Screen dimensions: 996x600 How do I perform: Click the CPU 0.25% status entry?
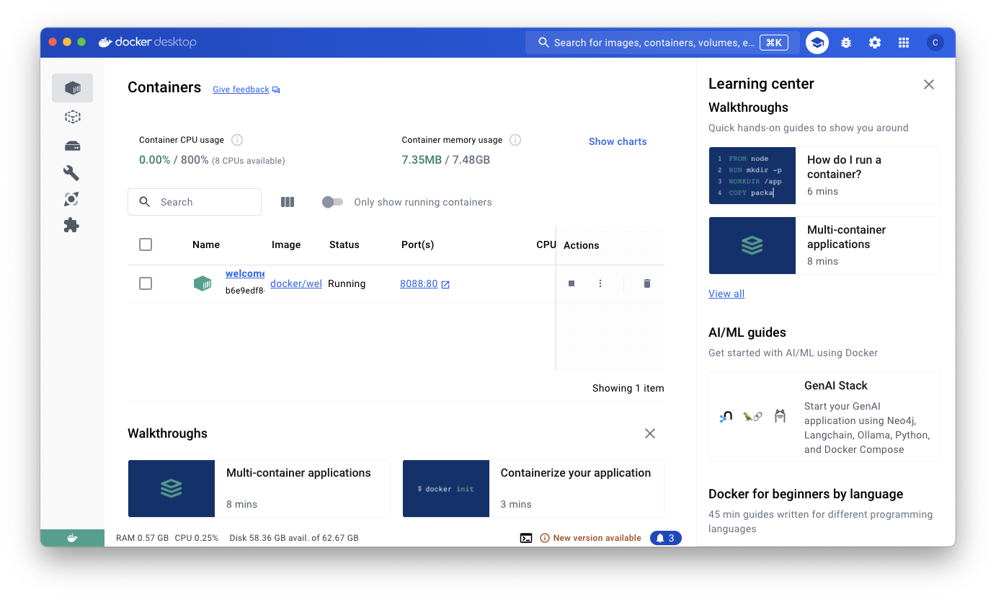point(197,538)
